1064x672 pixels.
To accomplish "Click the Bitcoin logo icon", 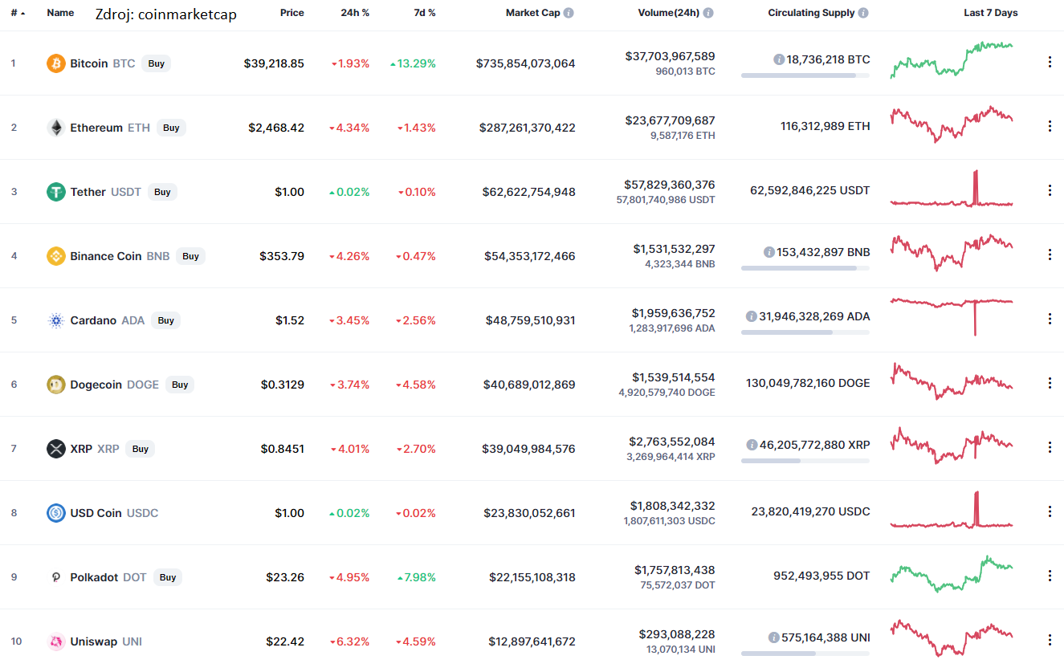I will click(55, 63).
